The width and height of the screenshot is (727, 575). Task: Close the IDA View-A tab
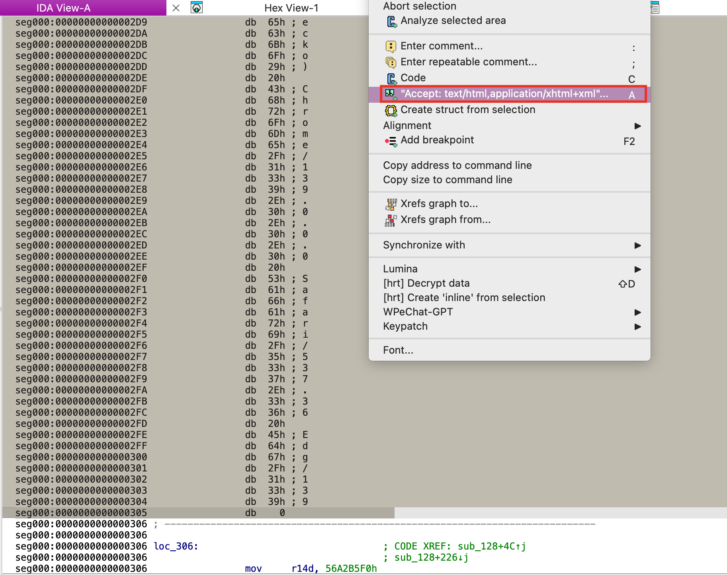click(x=176, y=8)
